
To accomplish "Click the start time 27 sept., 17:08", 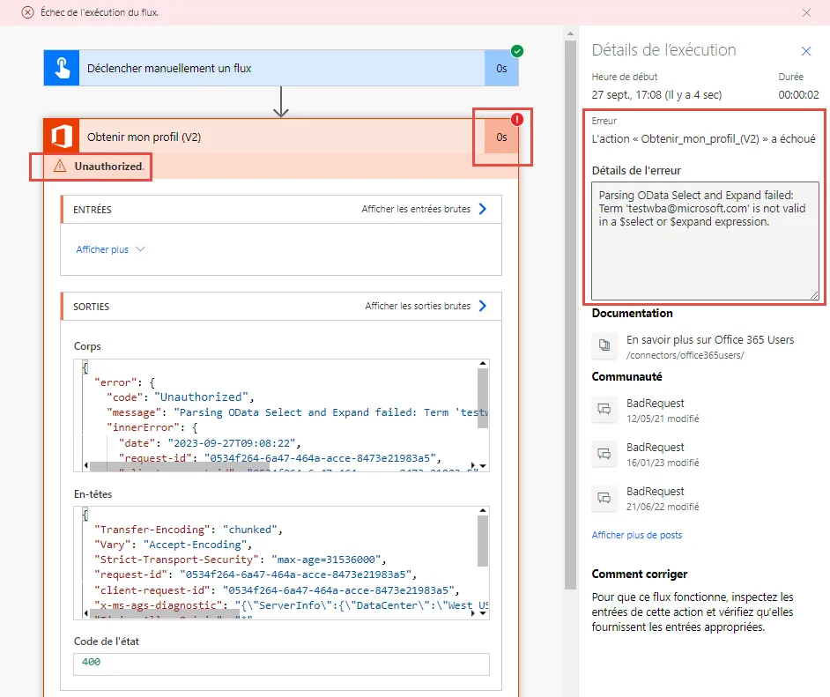I will (656, 95).
